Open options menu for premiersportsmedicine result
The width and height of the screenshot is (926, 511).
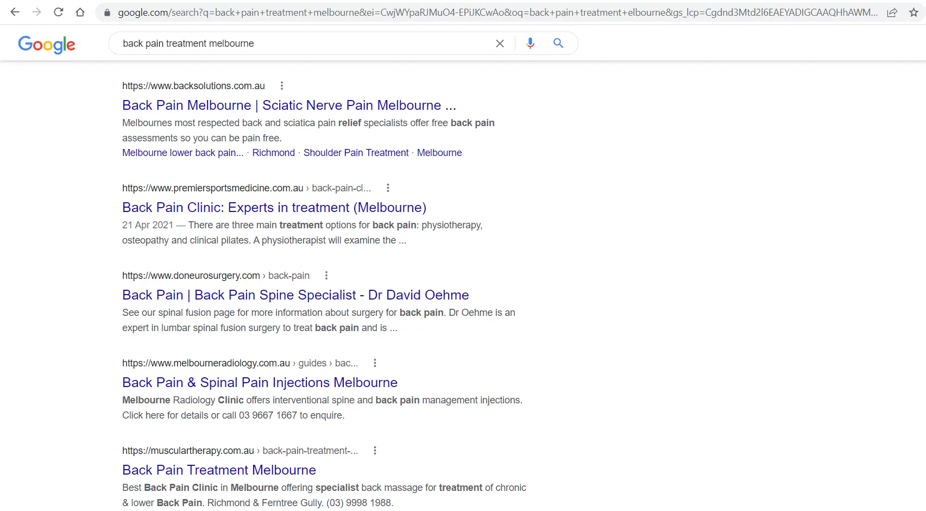(388, 188)
